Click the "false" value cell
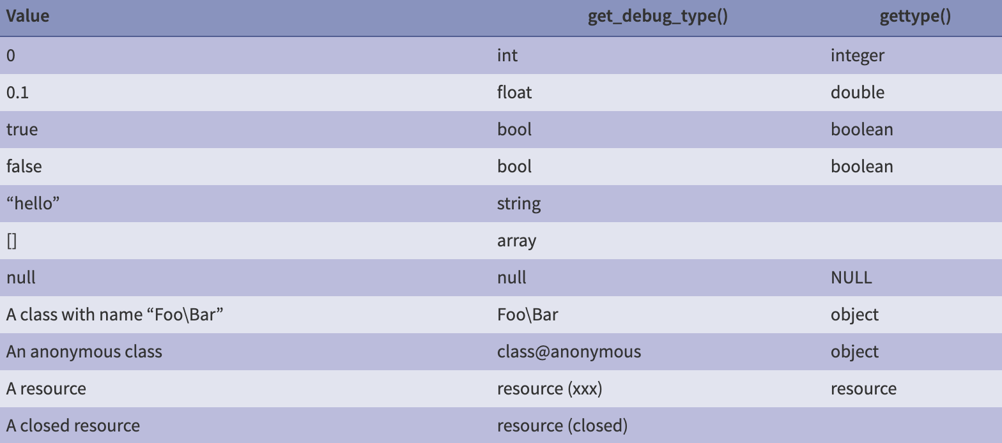Viewport: 1002px width, 443px height. pyautogui.click(x=24, y=167)
